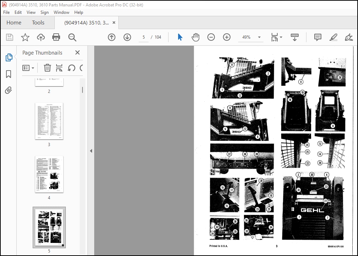The width and height of the screenshot is (358, 256).
Task: Click 'Printed in U.S.A.' footer text
Action: click(x=219, y=246)
